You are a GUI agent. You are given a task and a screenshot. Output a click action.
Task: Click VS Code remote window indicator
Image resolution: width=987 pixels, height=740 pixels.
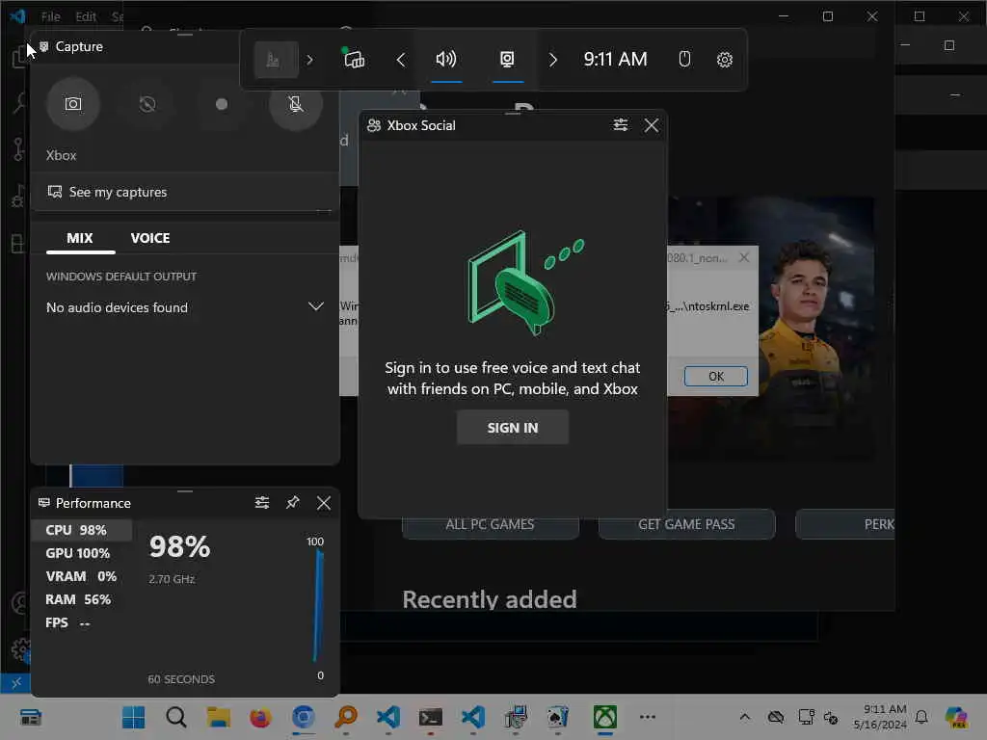tap(15, 683)
